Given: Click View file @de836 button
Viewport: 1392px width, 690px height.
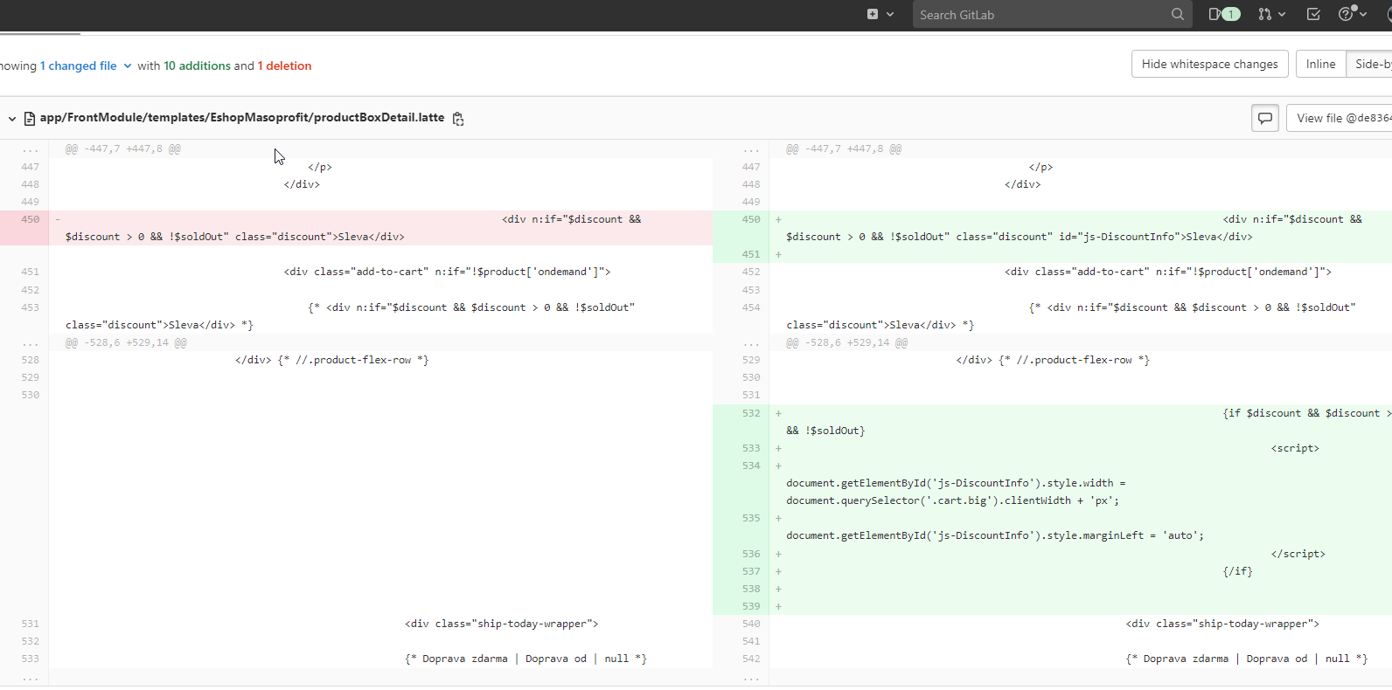Looking at the screenshot, I should (x=1340, y=118).
